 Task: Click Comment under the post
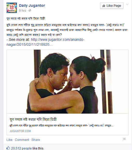(x=22, y=140)
